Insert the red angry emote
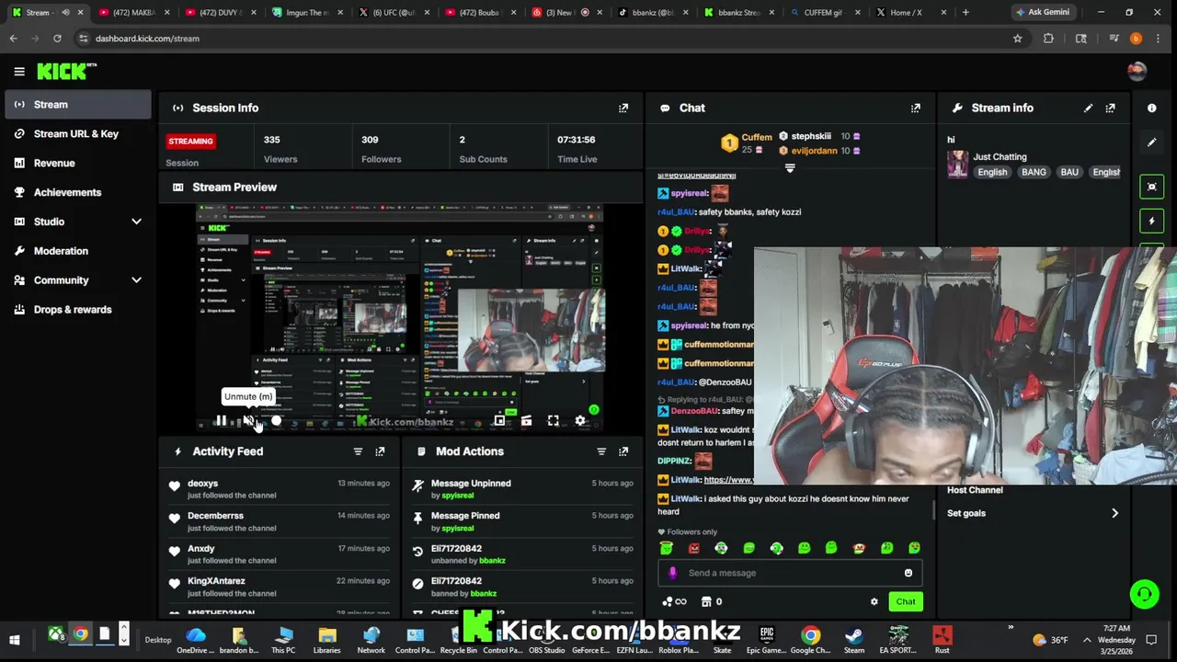The image size is (1177, 662). click(x=694, y=548)
